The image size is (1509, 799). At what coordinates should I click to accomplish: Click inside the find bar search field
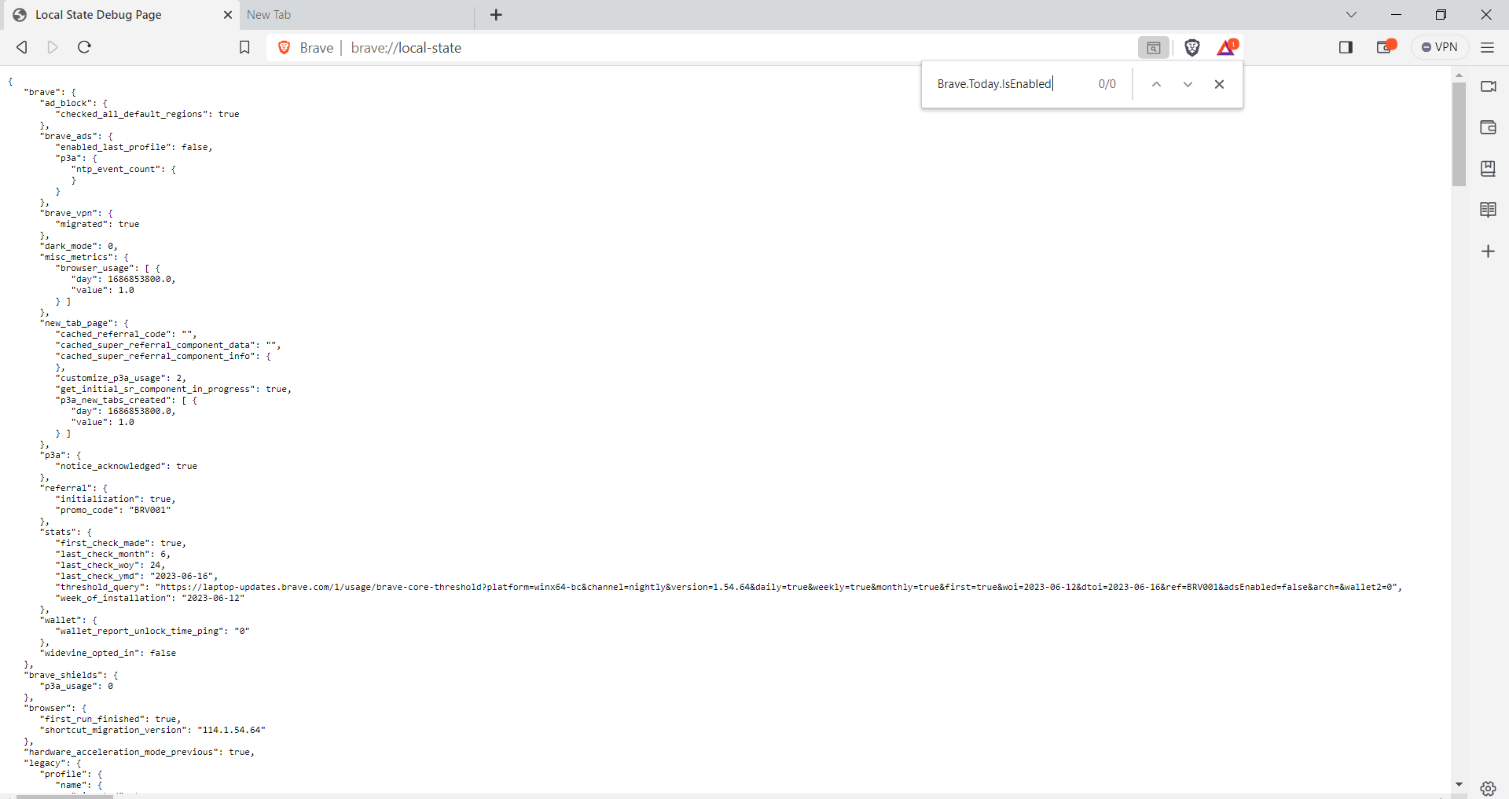[994, 84]
